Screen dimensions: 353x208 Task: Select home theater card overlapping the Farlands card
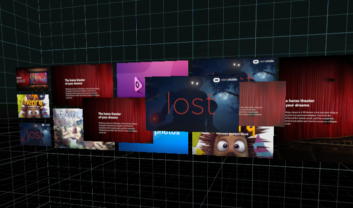pos(117,120)
